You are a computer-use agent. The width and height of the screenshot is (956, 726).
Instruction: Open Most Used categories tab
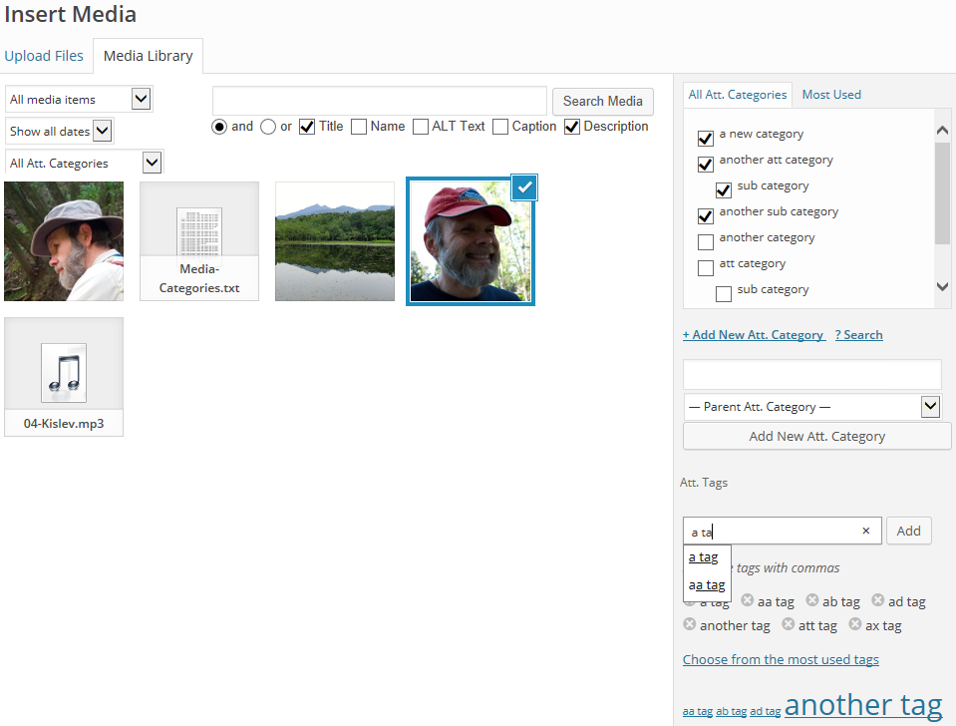[x=831, y=95]
